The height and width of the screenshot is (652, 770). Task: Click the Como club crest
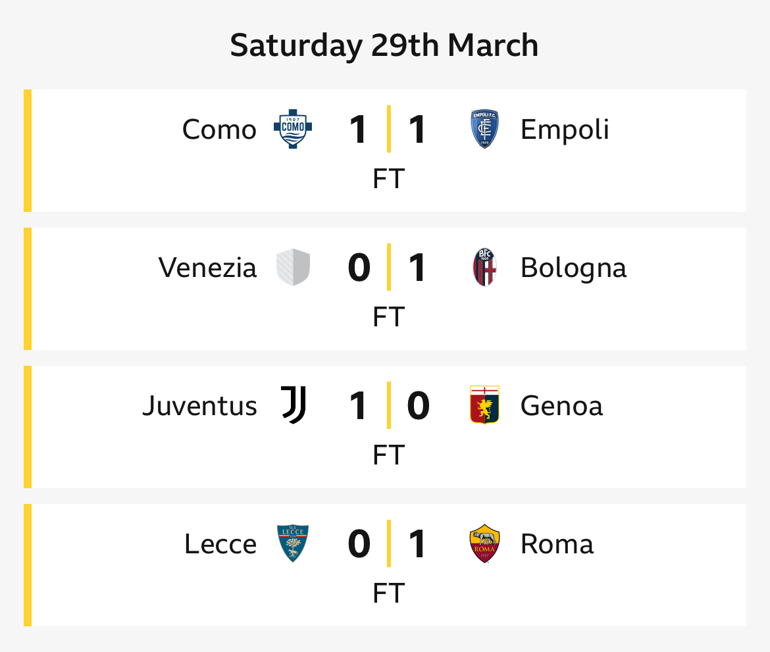pos(293,129)
